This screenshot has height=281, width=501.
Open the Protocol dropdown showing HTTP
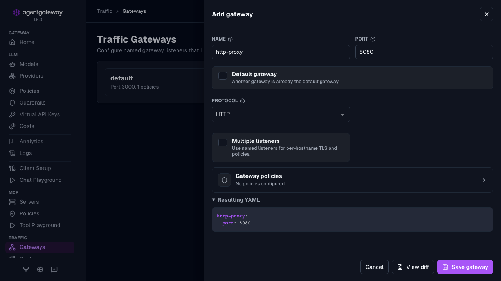[281, 114]
